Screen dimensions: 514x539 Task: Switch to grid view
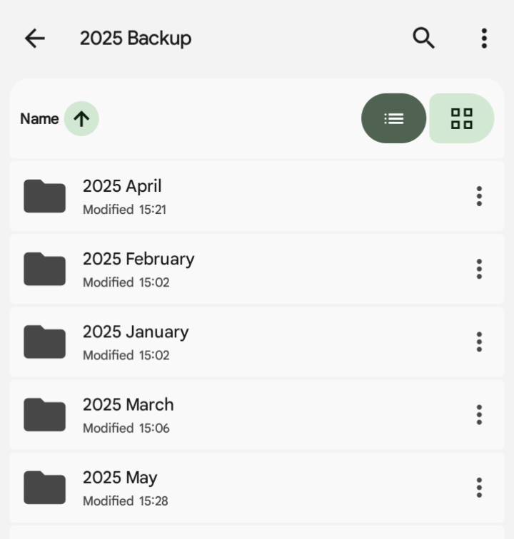point(462,118)
